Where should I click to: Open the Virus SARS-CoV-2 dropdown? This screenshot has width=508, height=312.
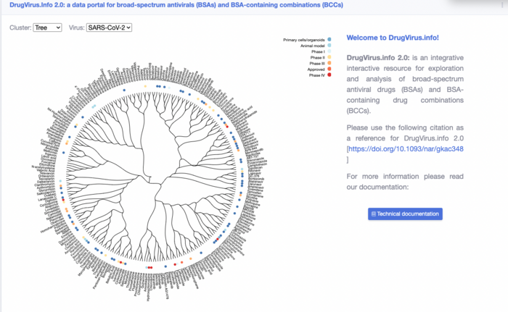110,28
